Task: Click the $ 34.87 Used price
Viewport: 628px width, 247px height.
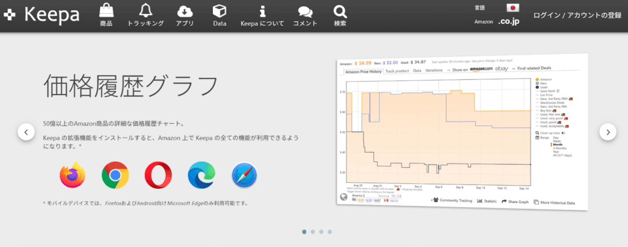Action: 418,62
